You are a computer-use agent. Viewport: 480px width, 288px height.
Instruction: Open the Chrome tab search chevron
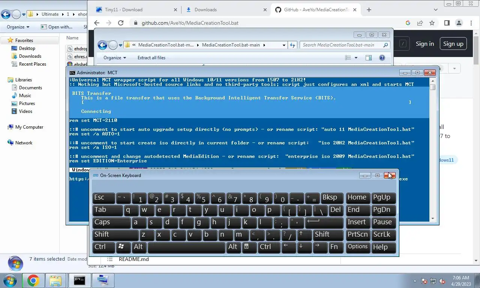point(435,10)
